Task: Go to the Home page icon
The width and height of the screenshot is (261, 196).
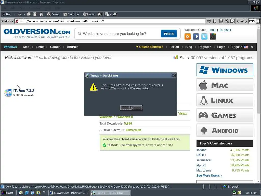Action: (x=41, y=14)
